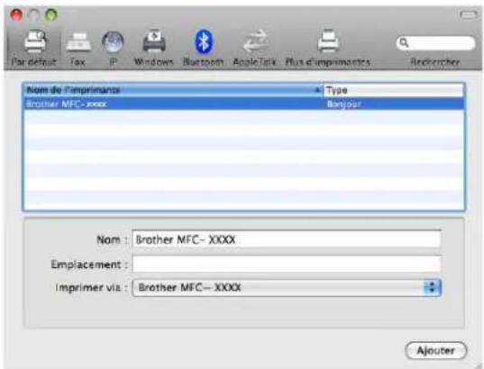Switch to Windows printer browser icon

point(154,41)
